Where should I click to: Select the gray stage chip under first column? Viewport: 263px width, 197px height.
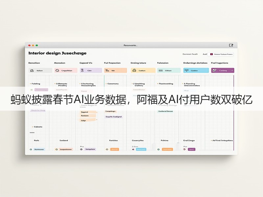click(x=40, y=71)
